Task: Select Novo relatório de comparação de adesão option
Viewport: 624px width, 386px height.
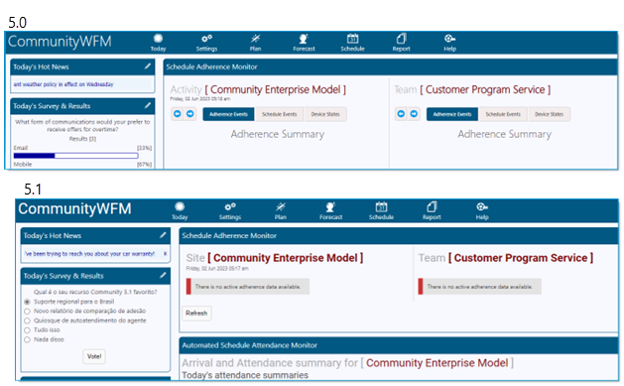Action: coord(27,312)
